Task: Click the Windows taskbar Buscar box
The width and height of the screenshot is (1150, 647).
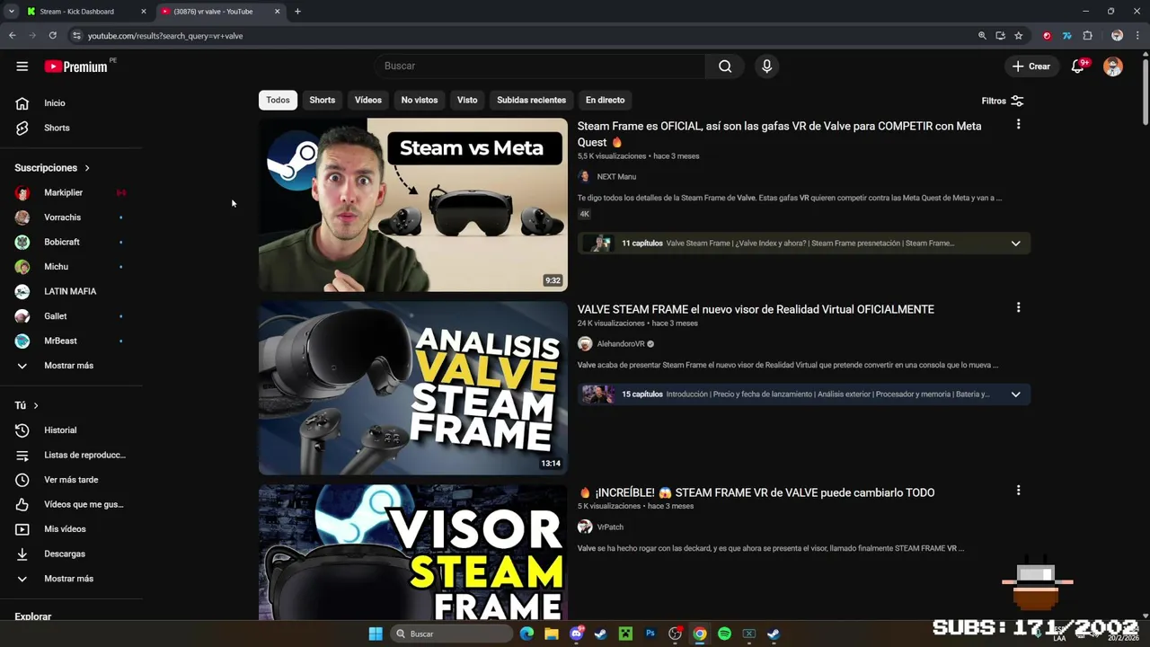Action: [452, 634]
